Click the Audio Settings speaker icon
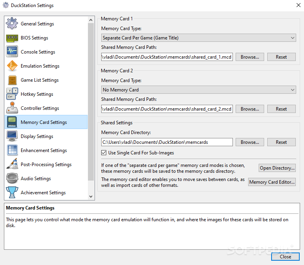 12,178
